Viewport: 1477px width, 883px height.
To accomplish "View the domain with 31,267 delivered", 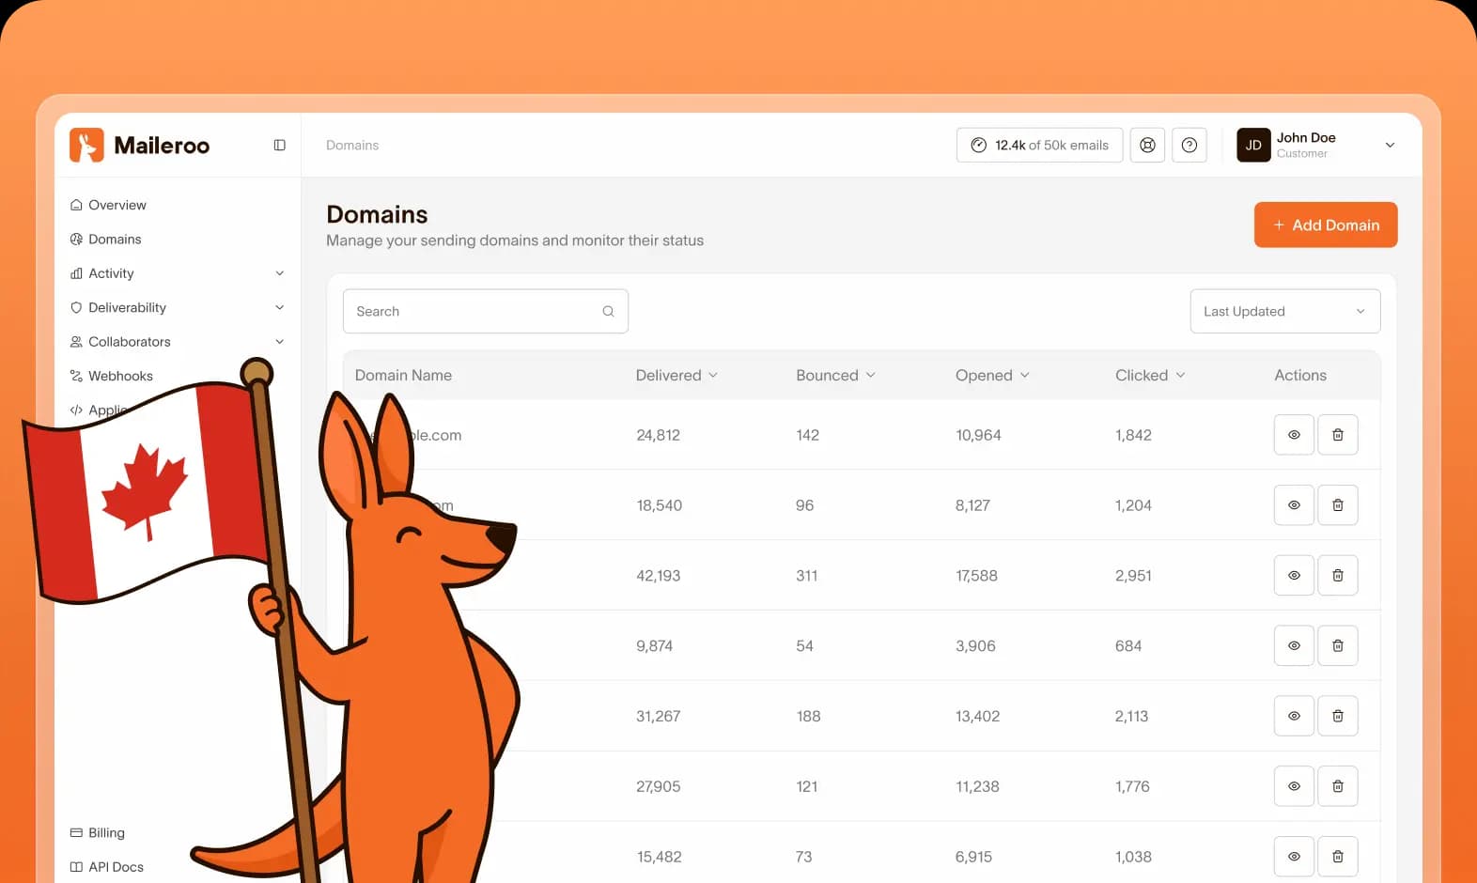I will [x=1294, y=716].
